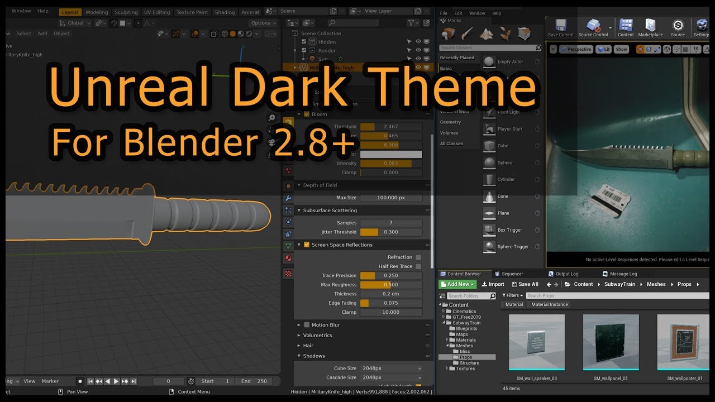
Task: Open Blender Material properties tab icon
Action: click(288, 258)
